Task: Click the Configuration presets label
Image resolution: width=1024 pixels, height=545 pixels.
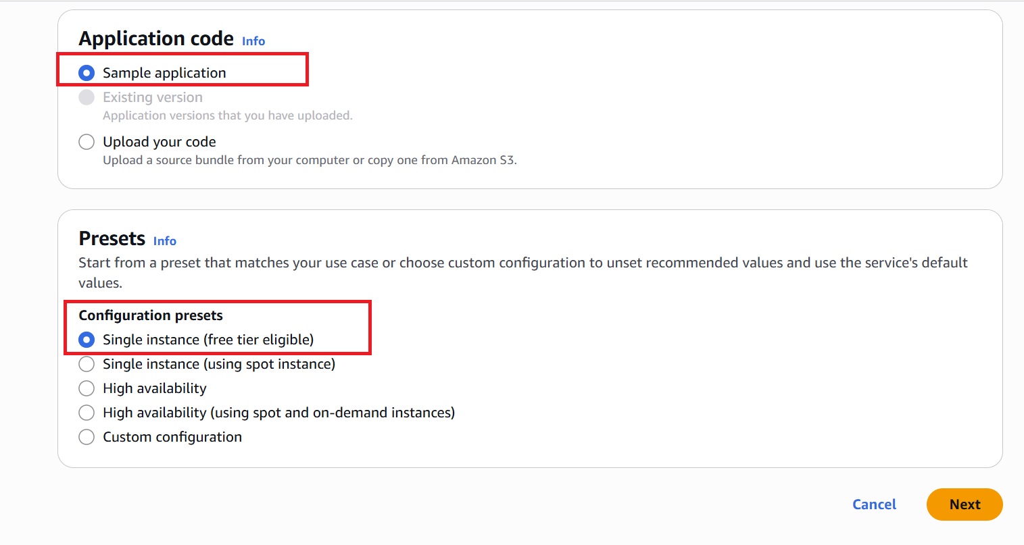Action: pyautogui.click(x=151, y=315)
